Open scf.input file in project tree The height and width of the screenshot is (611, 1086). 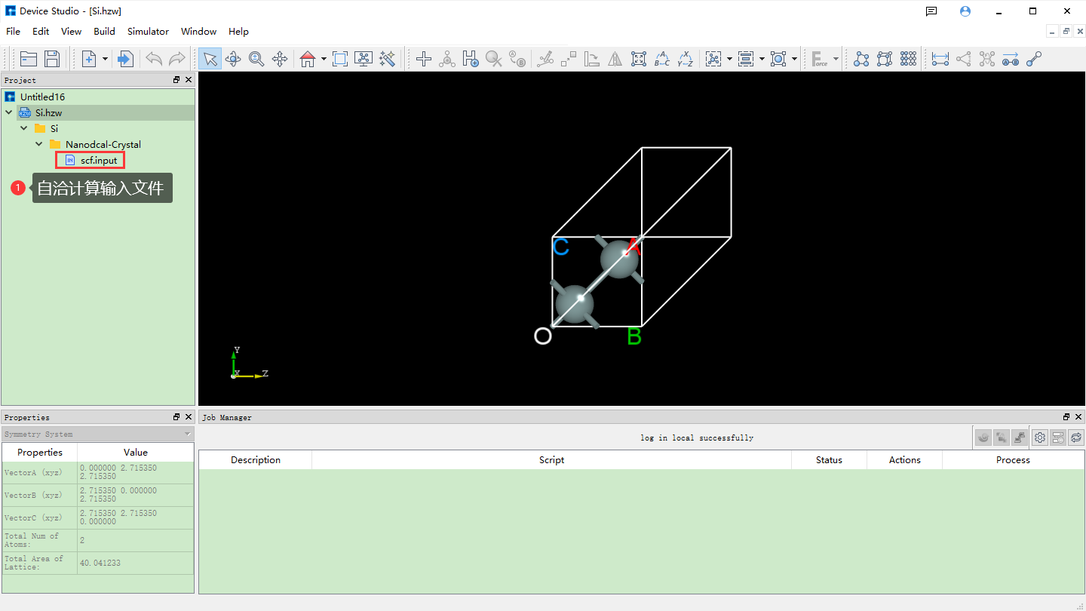(98, 160)
